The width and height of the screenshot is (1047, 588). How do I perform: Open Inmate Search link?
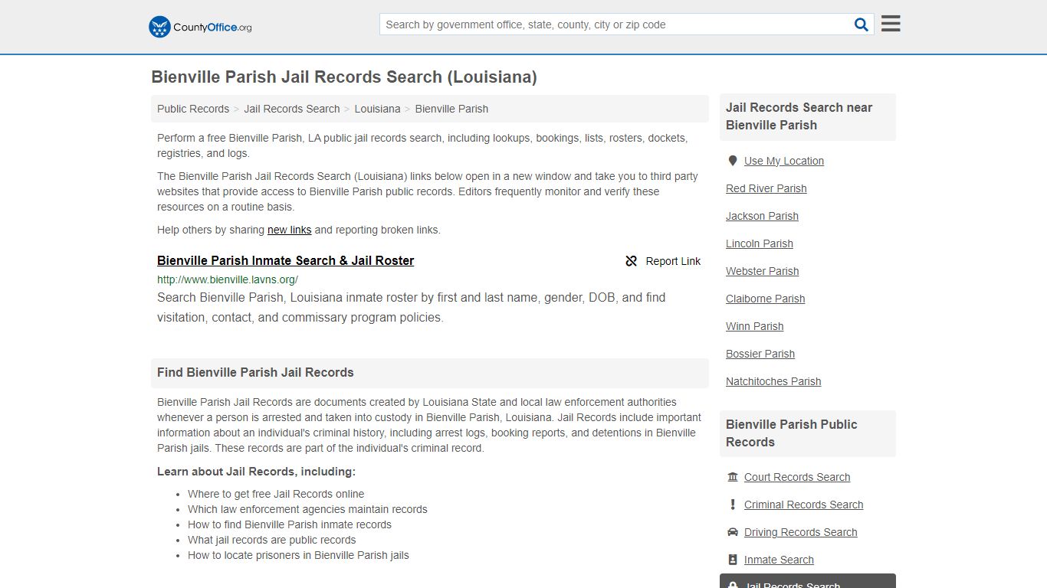[779, 560]
